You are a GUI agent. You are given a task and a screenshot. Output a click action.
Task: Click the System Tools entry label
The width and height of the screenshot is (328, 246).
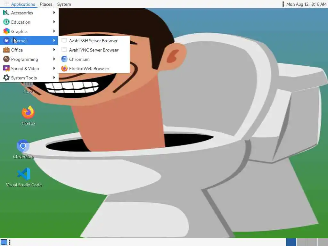pos(24,78)
